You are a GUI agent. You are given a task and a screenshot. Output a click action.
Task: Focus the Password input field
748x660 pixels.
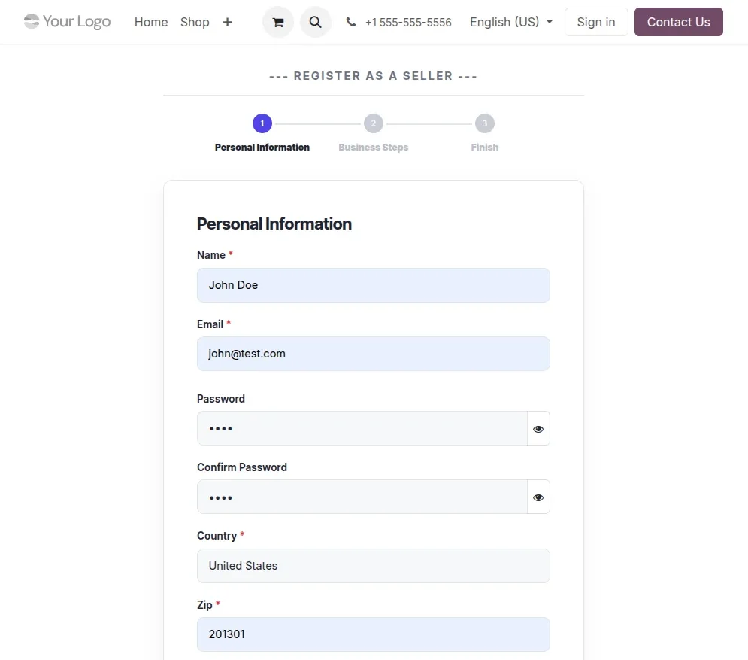click(362, 428)
